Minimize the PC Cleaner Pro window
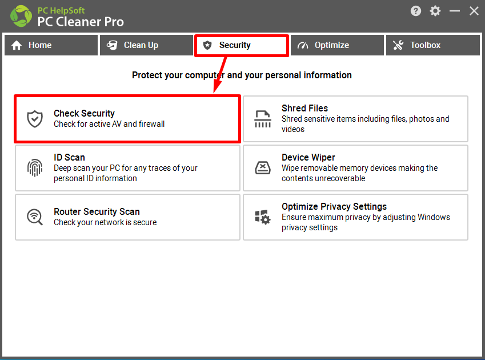The height and width of the screenshot is (360, 485). coord(454,11)
